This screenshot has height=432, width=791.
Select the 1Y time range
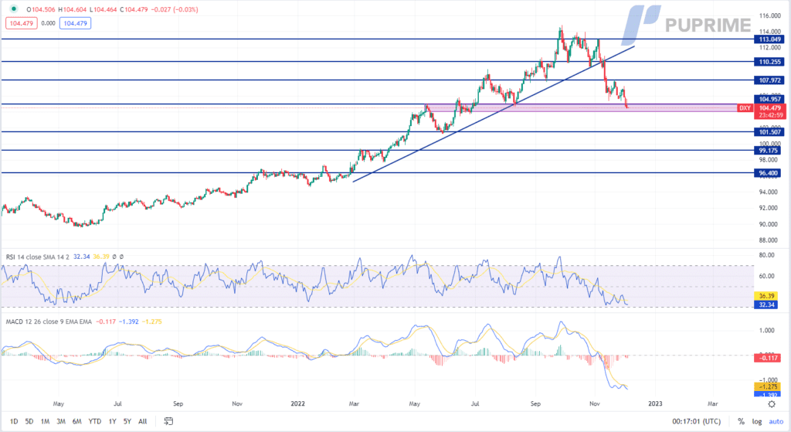pyautogui.click(x=113, y=421)
